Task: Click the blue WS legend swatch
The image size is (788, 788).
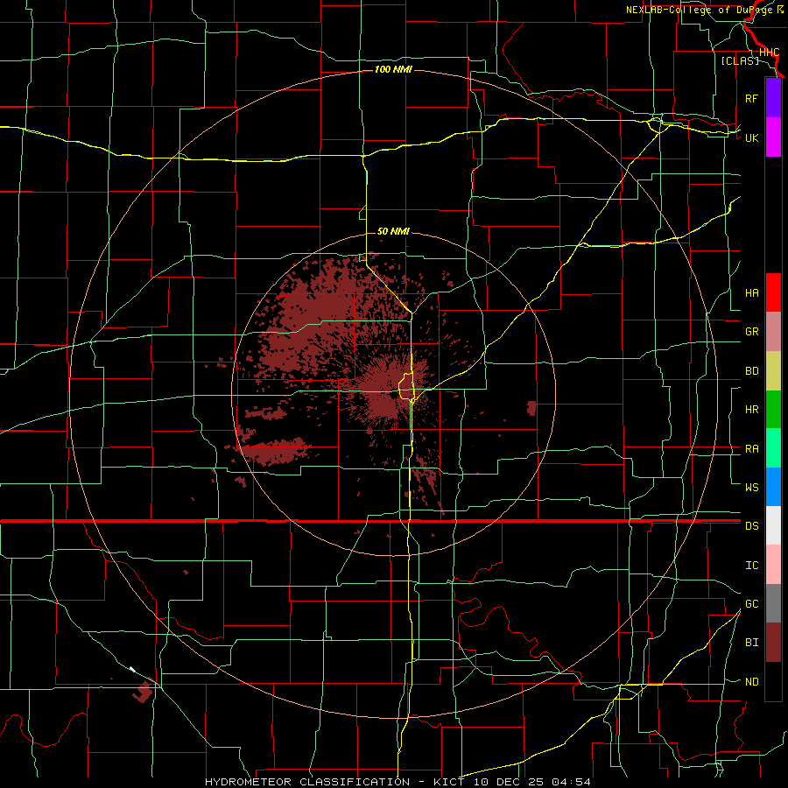Action: 773,487
